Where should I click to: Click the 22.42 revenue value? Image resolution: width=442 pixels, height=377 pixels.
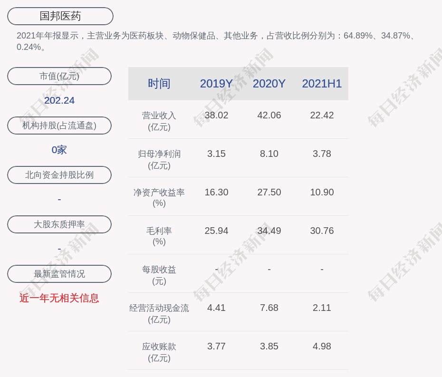[322, 116]
